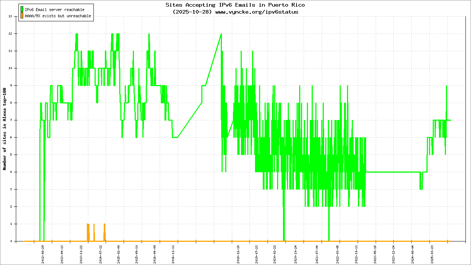Click the 2016-11-11 x-axis date label

click(x=173, y=253)
